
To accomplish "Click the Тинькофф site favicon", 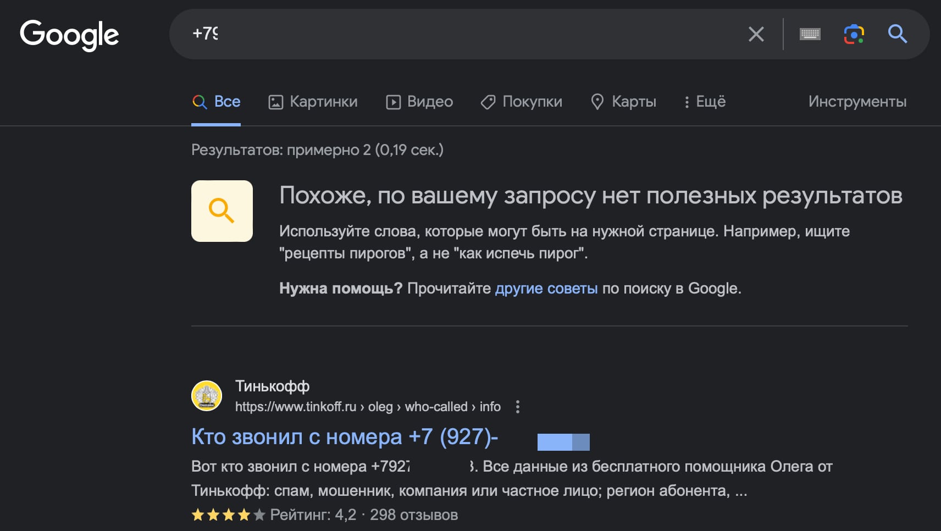I will click(207, 396).
